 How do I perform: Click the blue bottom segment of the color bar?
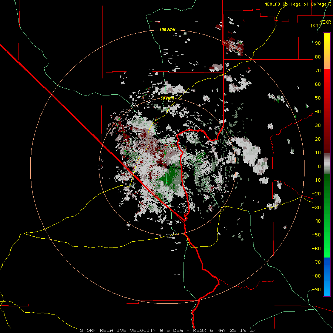(x=327, y=277)
